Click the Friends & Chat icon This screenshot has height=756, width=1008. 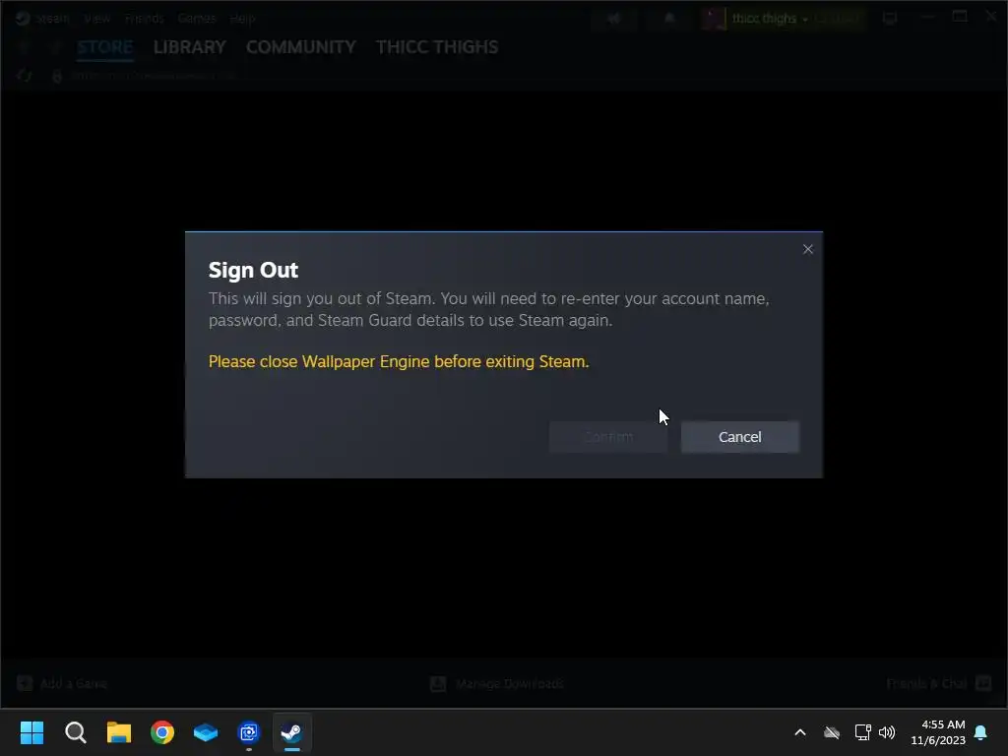(983, 683)
